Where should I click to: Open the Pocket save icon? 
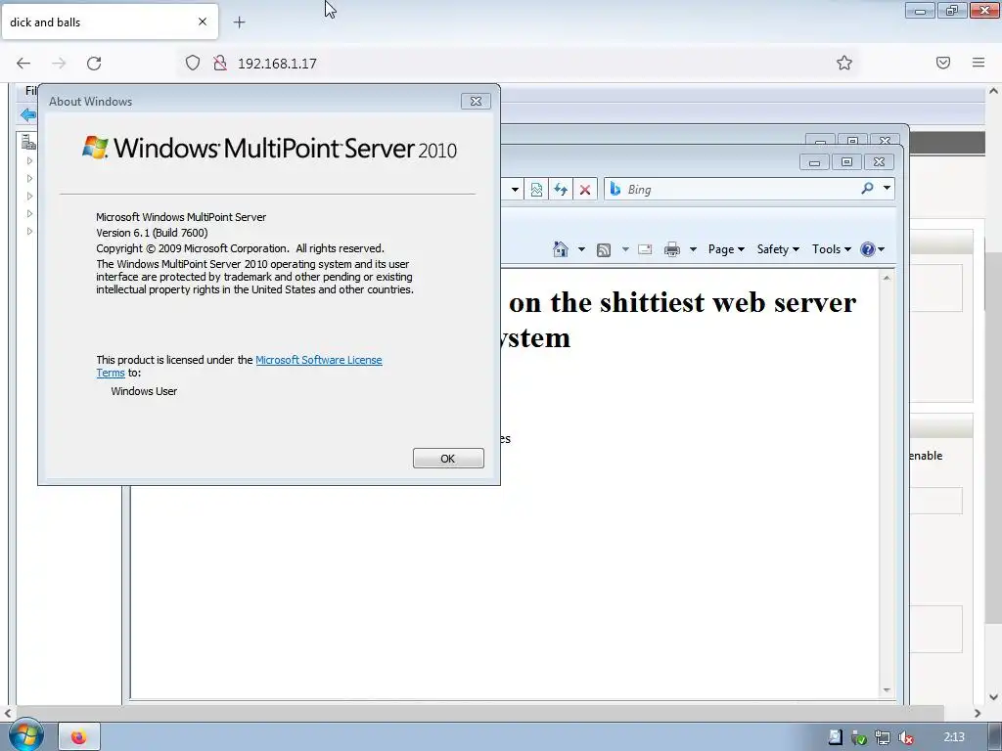(942, 63)
